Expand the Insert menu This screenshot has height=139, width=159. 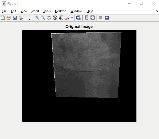pos(35,11)
